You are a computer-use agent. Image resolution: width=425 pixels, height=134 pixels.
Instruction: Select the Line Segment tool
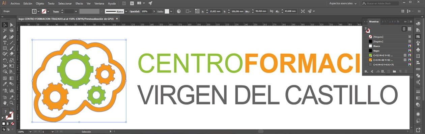tap(11, 43)
